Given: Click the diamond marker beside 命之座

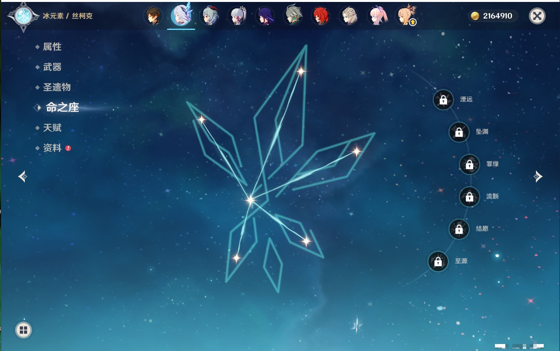Looking at the screenshot, I should (x=38, y=108).
